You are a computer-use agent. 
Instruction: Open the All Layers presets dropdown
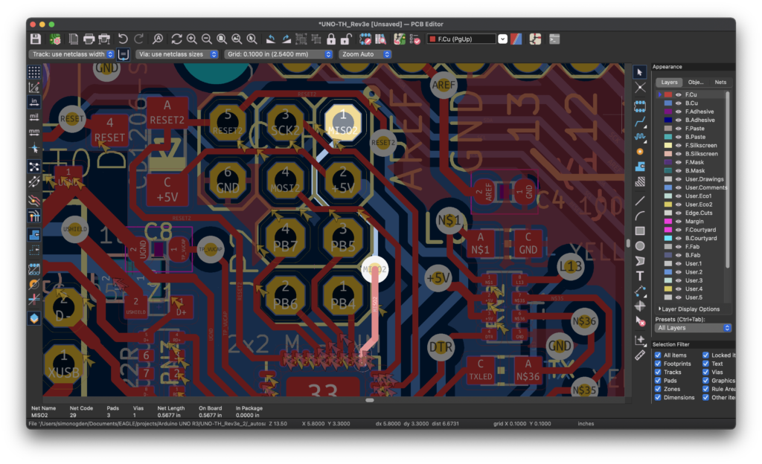[x=693, y=328]
